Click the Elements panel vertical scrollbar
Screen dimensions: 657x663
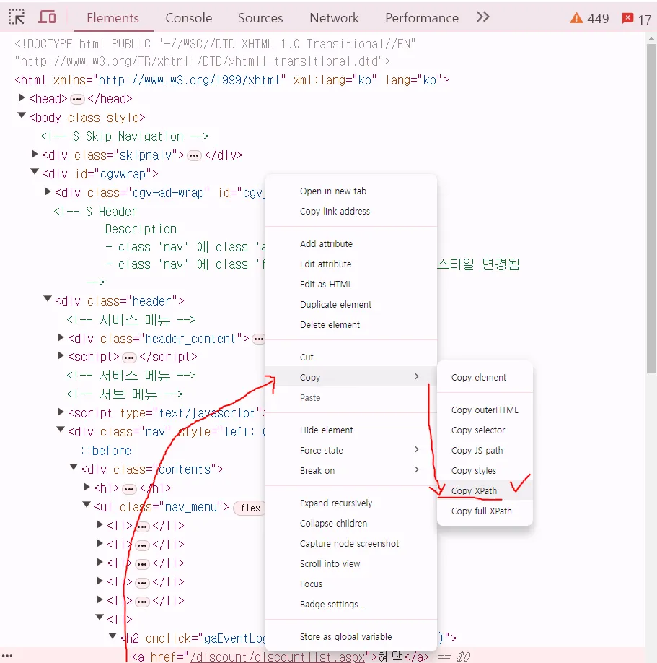coord(651,207)
